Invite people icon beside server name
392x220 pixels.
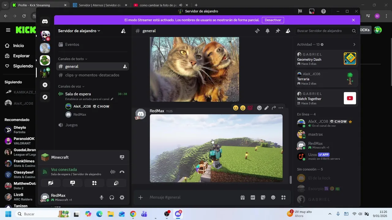point(123,31)
